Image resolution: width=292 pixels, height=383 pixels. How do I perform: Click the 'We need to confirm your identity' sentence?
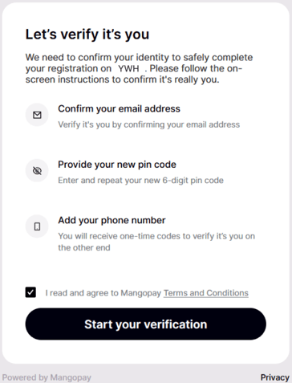pyautogui.click(x=139, y=63)
